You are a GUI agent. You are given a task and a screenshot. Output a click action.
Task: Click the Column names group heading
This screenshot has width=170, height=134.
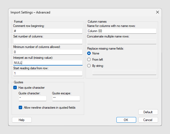(97, 22)
